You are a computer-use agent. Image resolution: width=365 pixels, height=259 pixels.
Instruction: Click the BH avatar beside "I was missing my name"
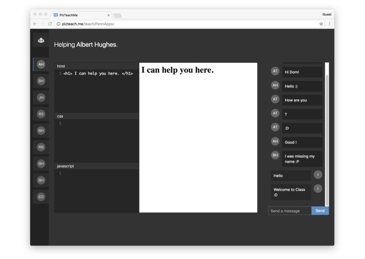coord(275,155)
